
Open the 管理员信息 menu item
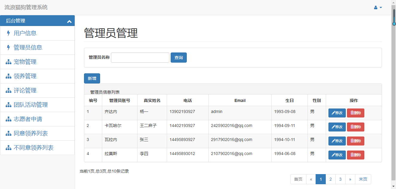tap(37, 47)
